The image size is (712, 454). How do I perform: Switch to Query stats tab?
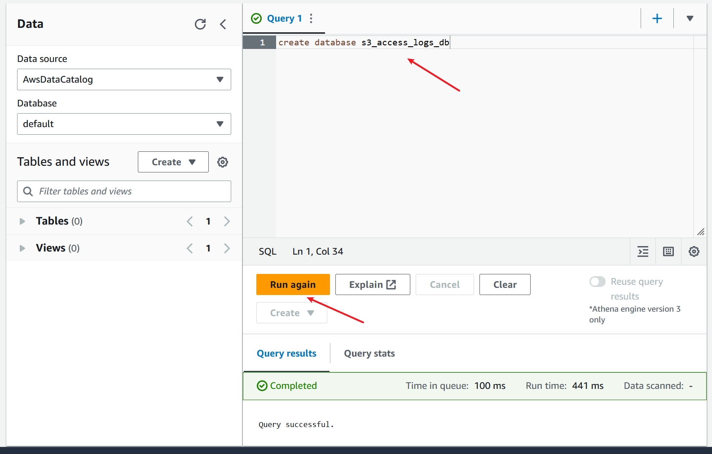click(x=369, y=353)
